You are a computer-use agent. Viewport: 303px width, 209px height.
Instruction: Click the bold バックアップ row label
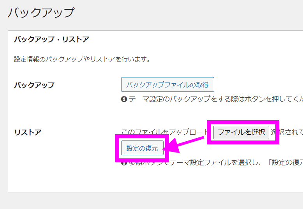[x=34, y=85]
